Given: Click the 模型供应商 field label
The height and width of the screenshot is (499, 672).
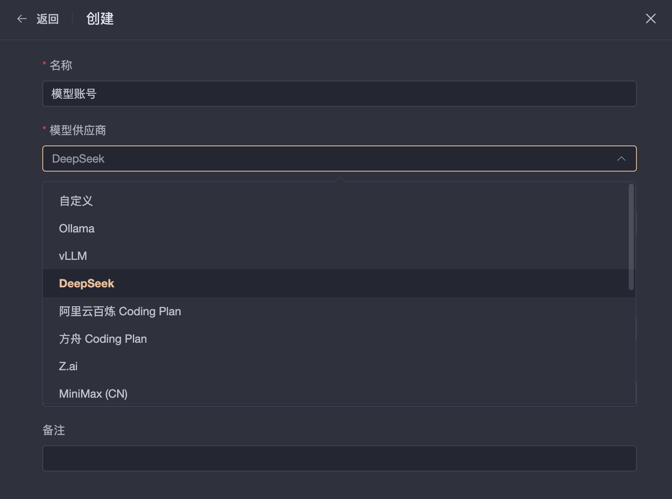Looking at the screenshot, I should [77, 130].
